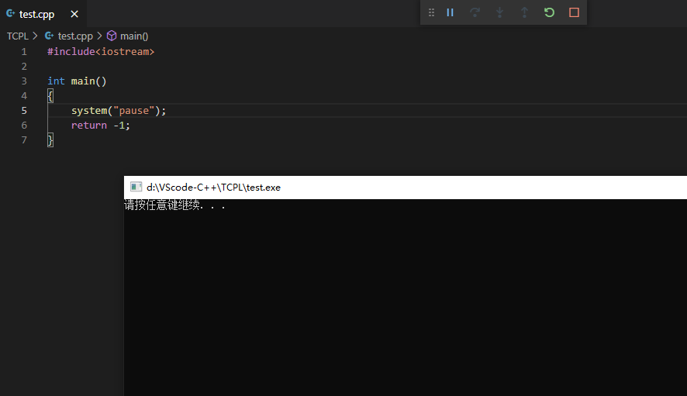Viewport: 687px width, 396px height.
Task: Expand chevron after test.cpp breadcrumb
Action: (x=99, y=36)
